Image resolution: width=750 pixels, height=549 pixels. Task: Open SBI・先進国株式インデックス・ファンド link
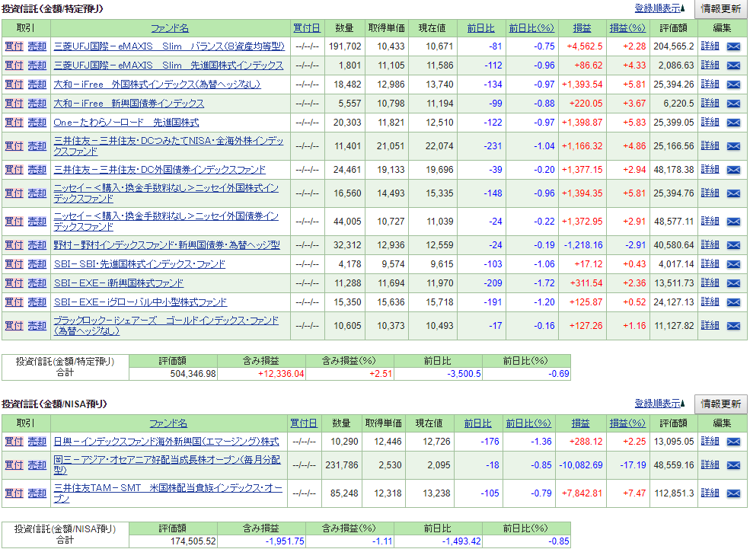tap(139, 264)
